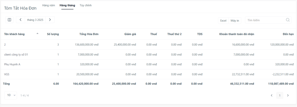This screenshot has height=107, width=297.
Task: Select page 1 in pagination
Action: pyautogui.click(x=280, y=95)
